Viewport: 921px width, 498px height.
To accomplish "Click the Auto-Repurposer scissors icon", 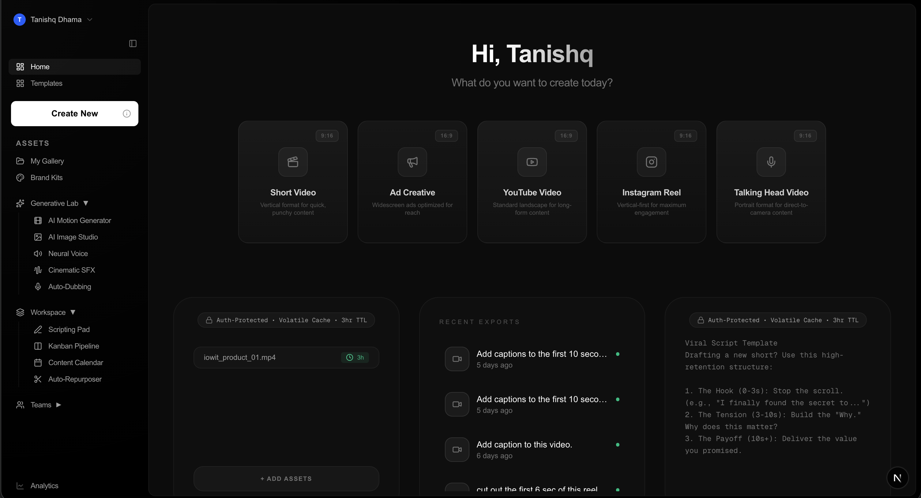I will (x=38, y=379).
